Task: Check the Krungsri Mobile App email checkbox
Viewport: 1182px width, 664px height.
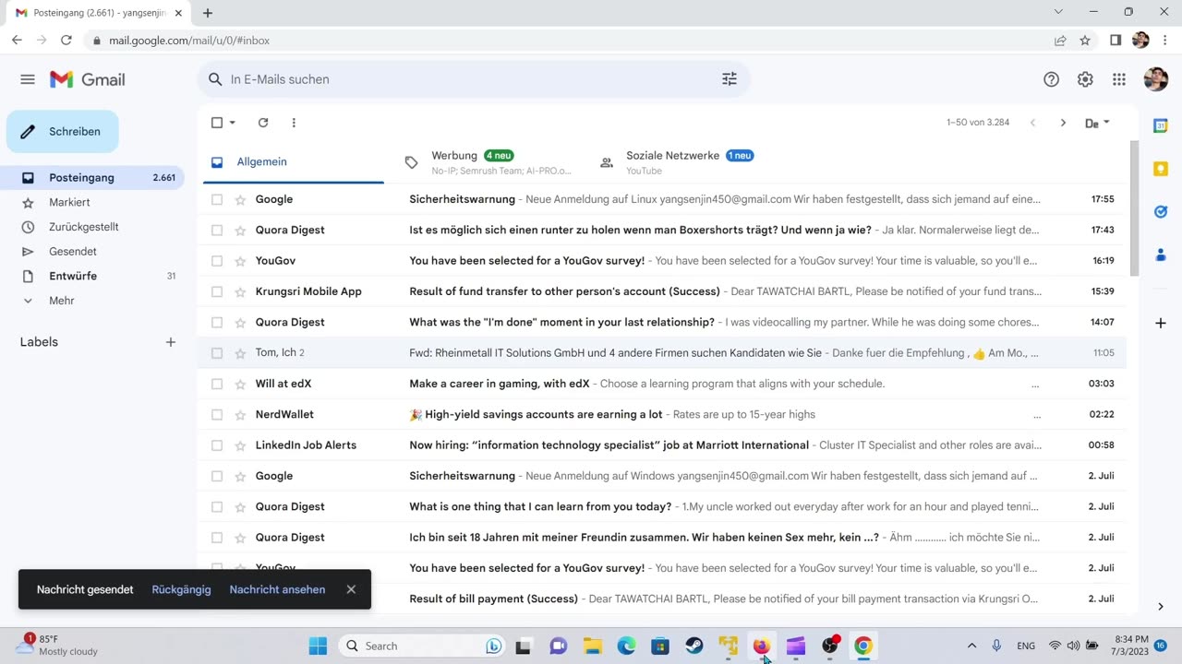Action: pyautogui.click(x=217, y=291)
